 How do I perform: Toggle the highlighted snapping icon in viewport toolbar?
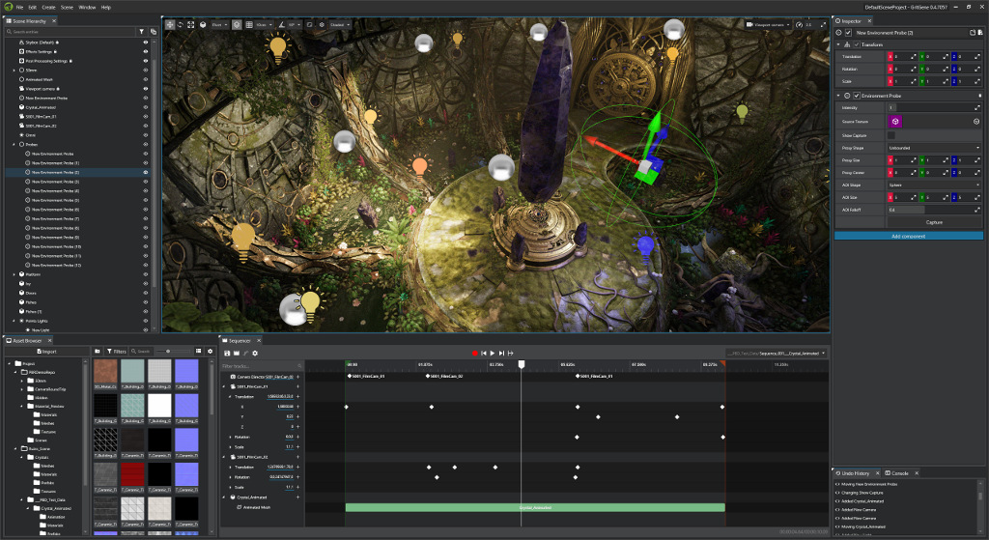237,24
